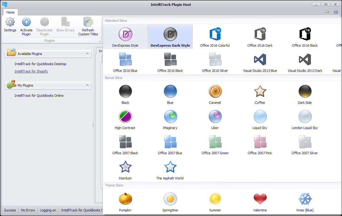Apply the Office 2007 Pink skin
342x216 pixels.
coord(260,145)
